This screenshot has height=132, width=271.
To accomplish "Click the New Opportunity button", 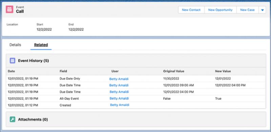I will click(x=221, y=10).
